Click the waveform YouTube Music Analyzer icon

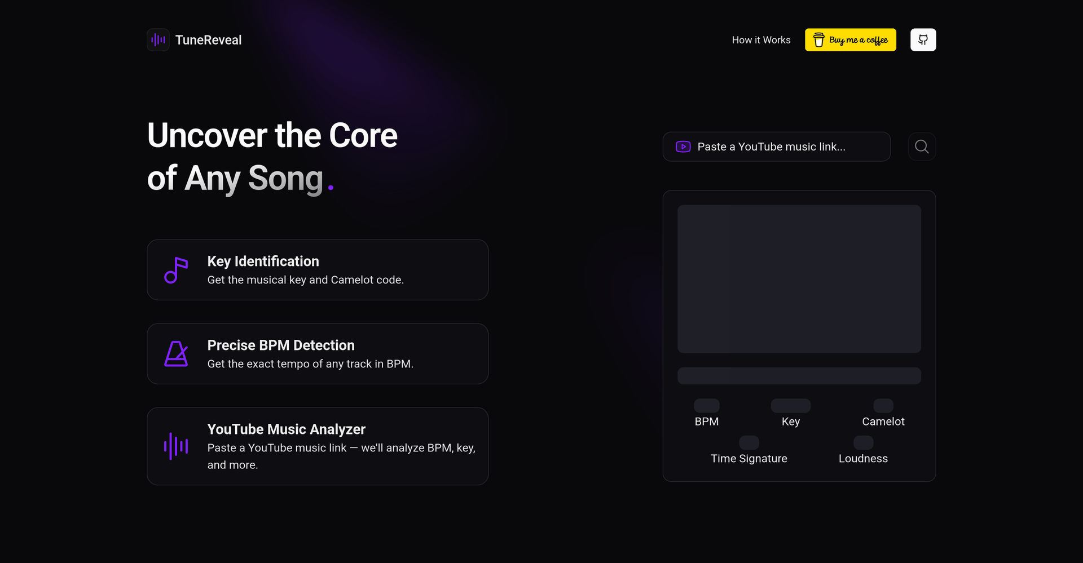pos(176,446)
